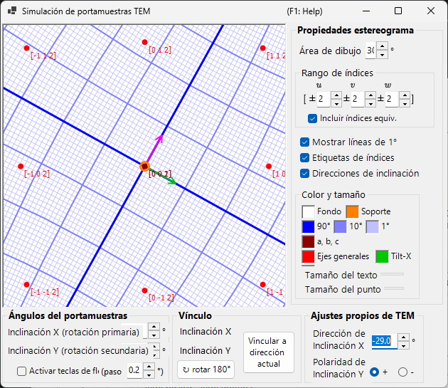Open the Tilt-X green color swatch
The width and height of the screenshot is (448, 388).
point(383,257)
